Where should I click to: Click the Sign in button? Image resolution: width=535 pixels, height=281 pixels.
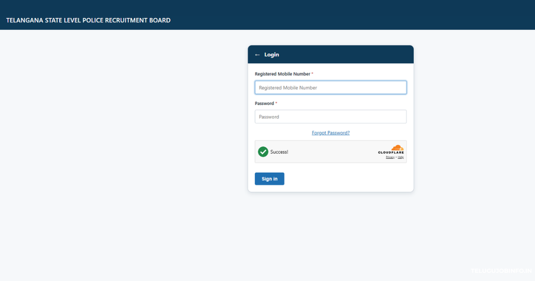[270, 179]
